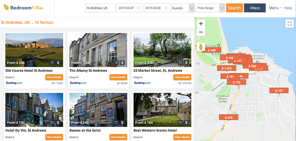Viewport: 296px width, 141px height.
Task: Click the £ 172 map marker
Action: (x=236, y=82)
